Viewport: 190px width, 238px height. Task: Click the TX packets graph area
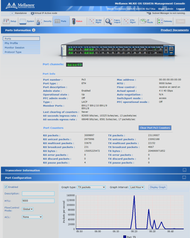[130, 212]
